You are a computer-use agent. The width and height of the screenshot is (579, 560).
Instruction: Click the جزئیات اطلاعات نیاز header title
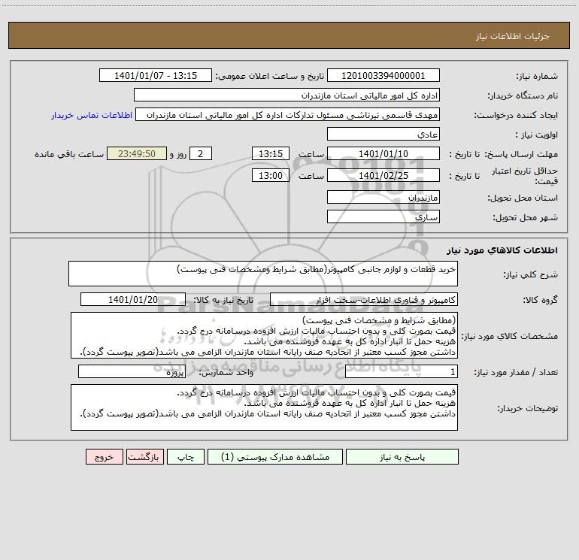(513, 36)
